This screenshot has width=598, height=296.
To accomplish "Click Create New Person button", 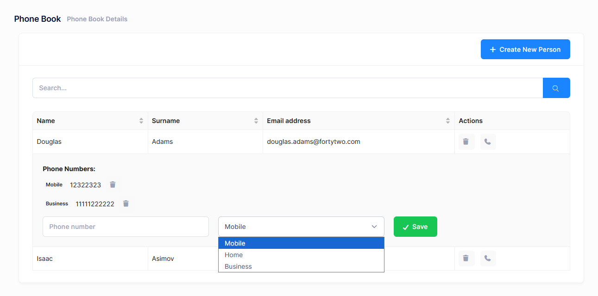I will pyautogui.click(x=525, y=49).
